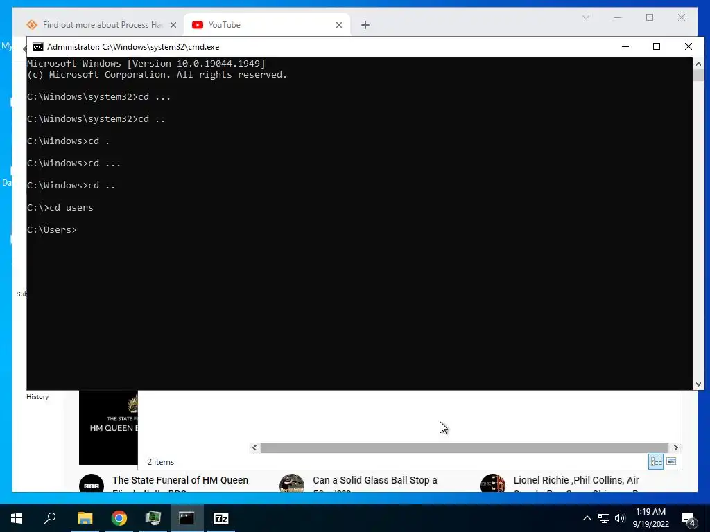The image size is (710, 532).
Task: Switch explorer to large icons view
Action: pos(671,461)
